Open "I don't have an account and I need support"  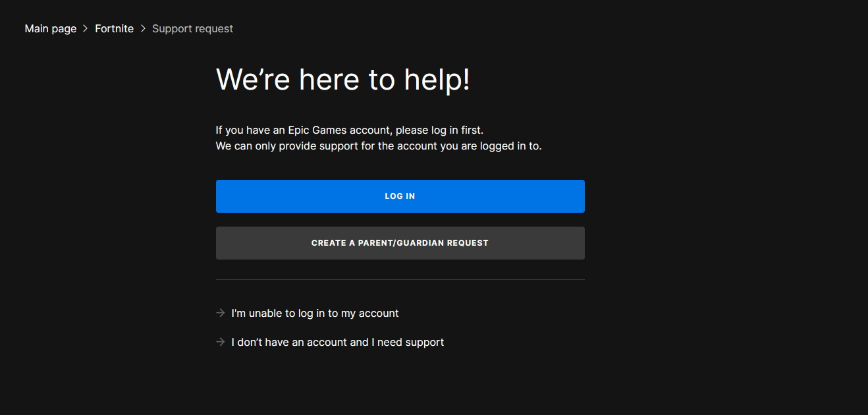coord(337,343)
